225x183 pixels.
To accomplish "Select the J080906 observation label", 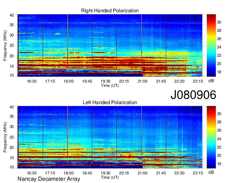I will (193, 94).
